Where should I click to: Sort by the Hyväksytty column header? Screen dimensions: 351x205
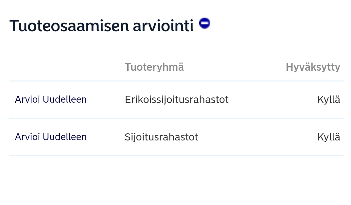(x=313, y=67)
